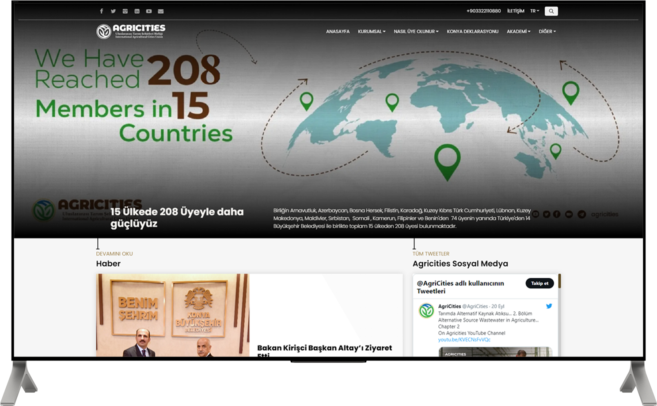Open headline 15 Ülkede 208 Üyeyle daha güçlüyüz

(177, 218)
